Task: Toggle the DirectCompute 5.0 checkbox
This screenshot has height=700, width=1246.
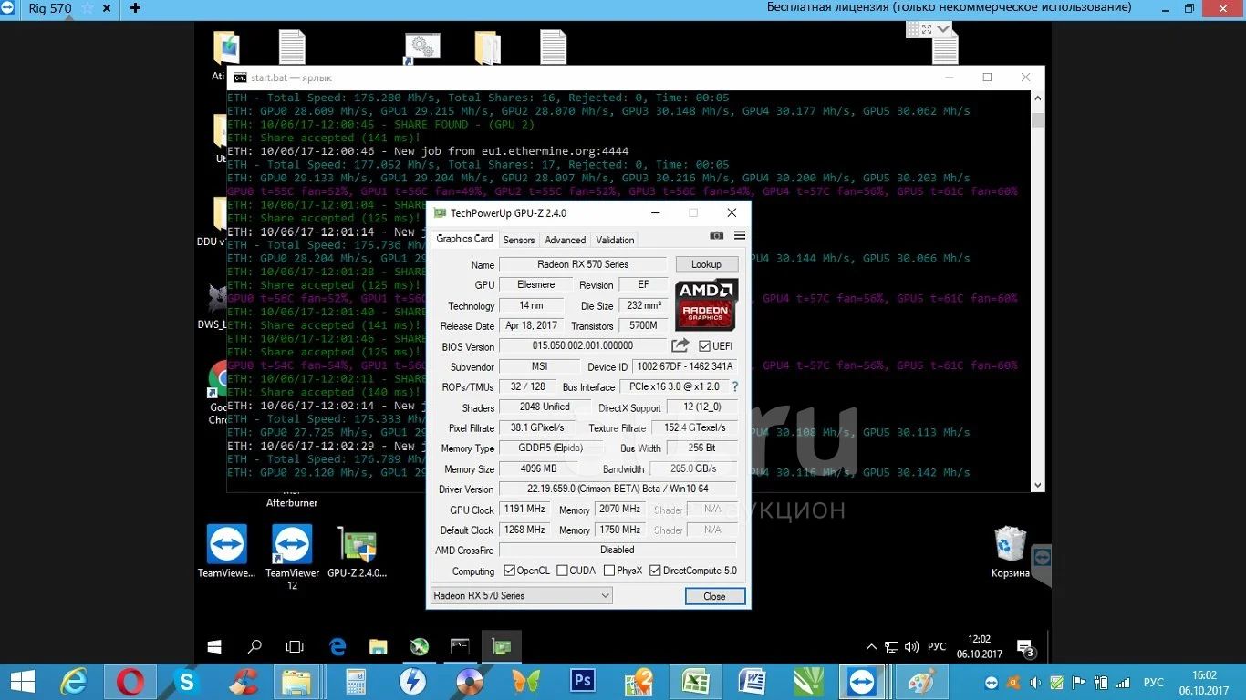Action: click(x=655, y=571)
